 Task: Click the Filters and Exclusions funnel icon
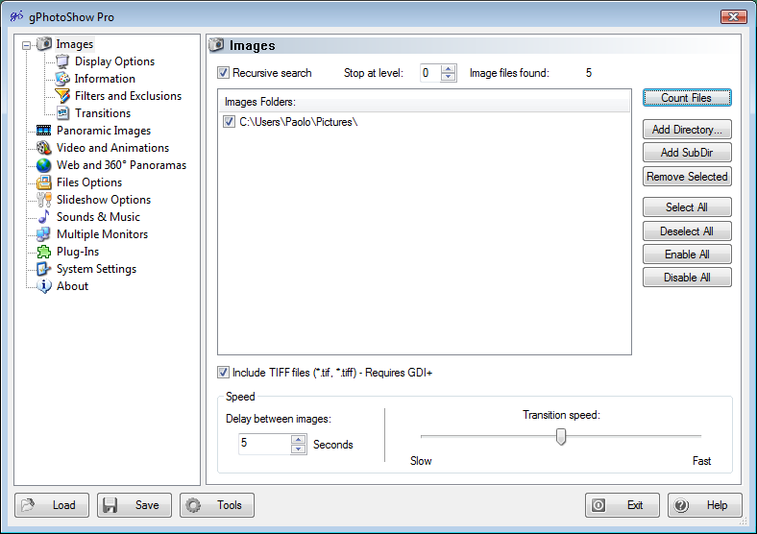pyautogui.click(x=62, y=96)
